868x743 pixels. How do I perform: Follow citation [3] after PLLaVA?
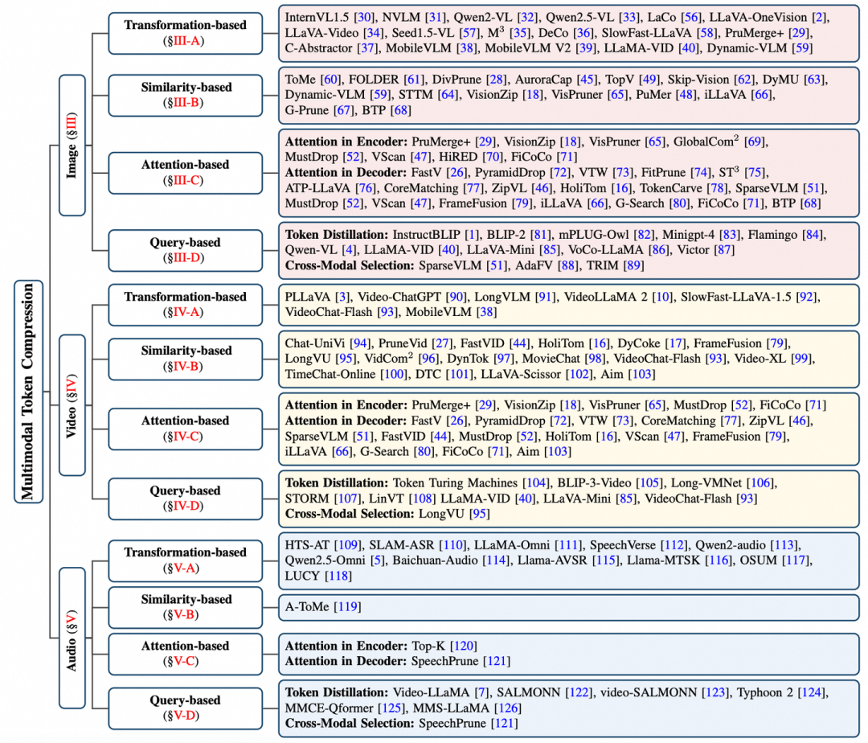pyautogui.click(x=342, y=298)
